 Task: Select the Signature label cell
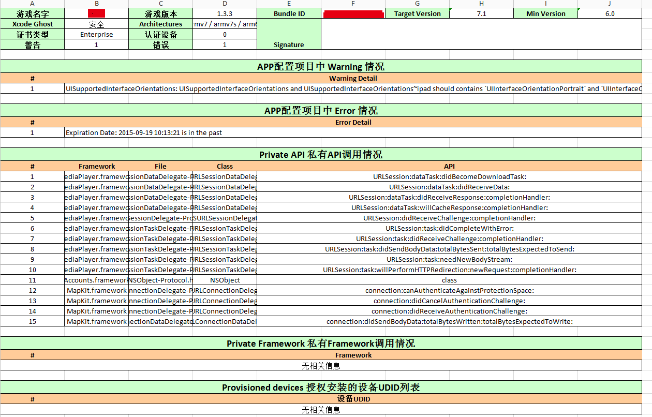point(289,34)
